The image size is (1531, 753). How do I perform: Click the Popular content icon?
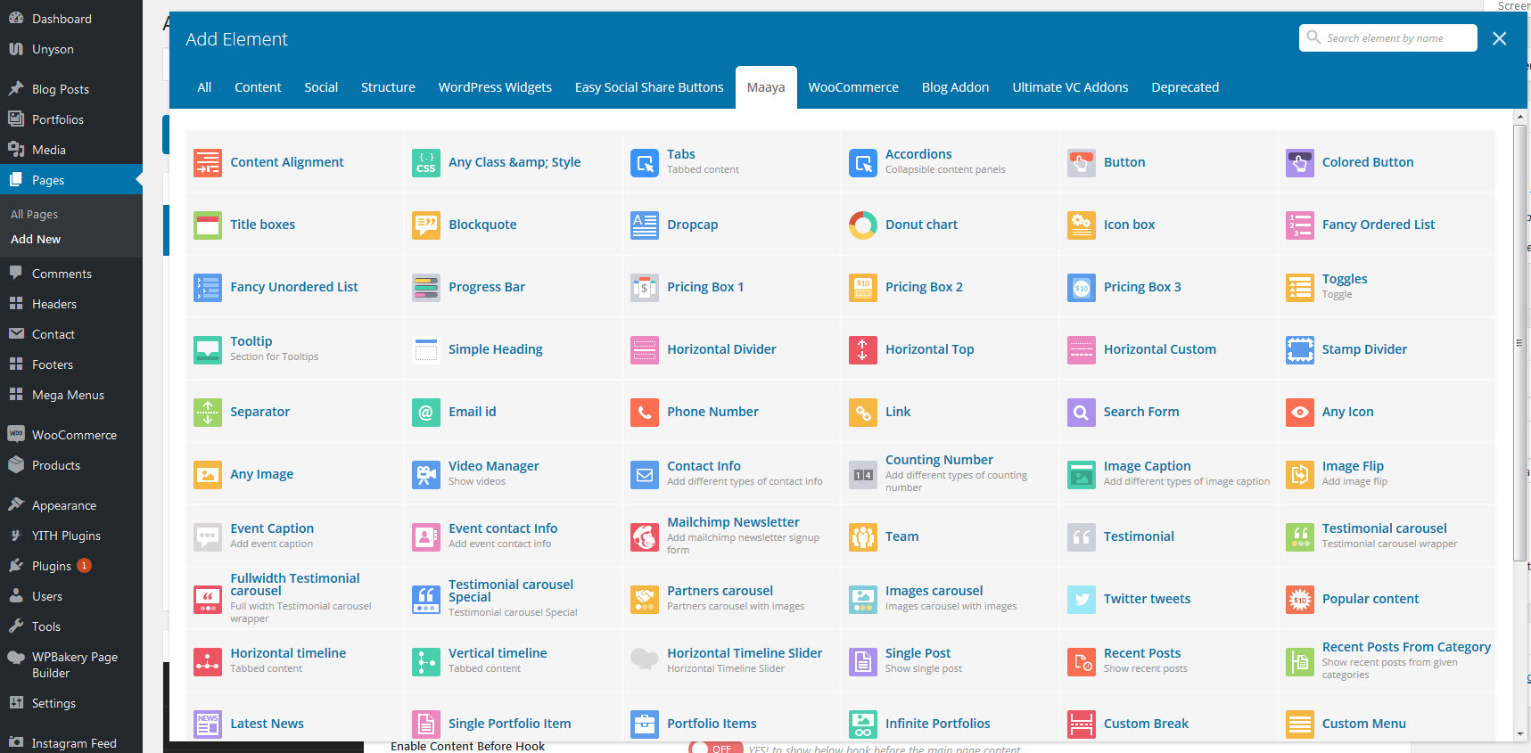1300,600
